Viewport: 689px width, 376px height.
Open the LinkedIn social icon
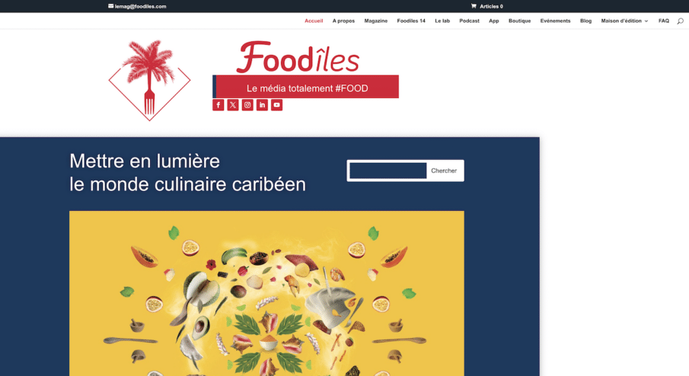[x=262, y=105]
